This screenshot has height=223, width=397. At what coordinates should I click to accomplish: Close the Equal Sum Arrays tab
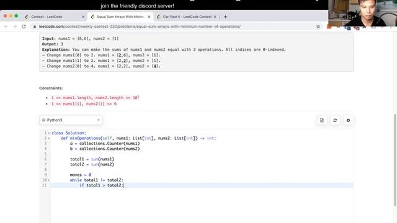(x=149, y=17)
